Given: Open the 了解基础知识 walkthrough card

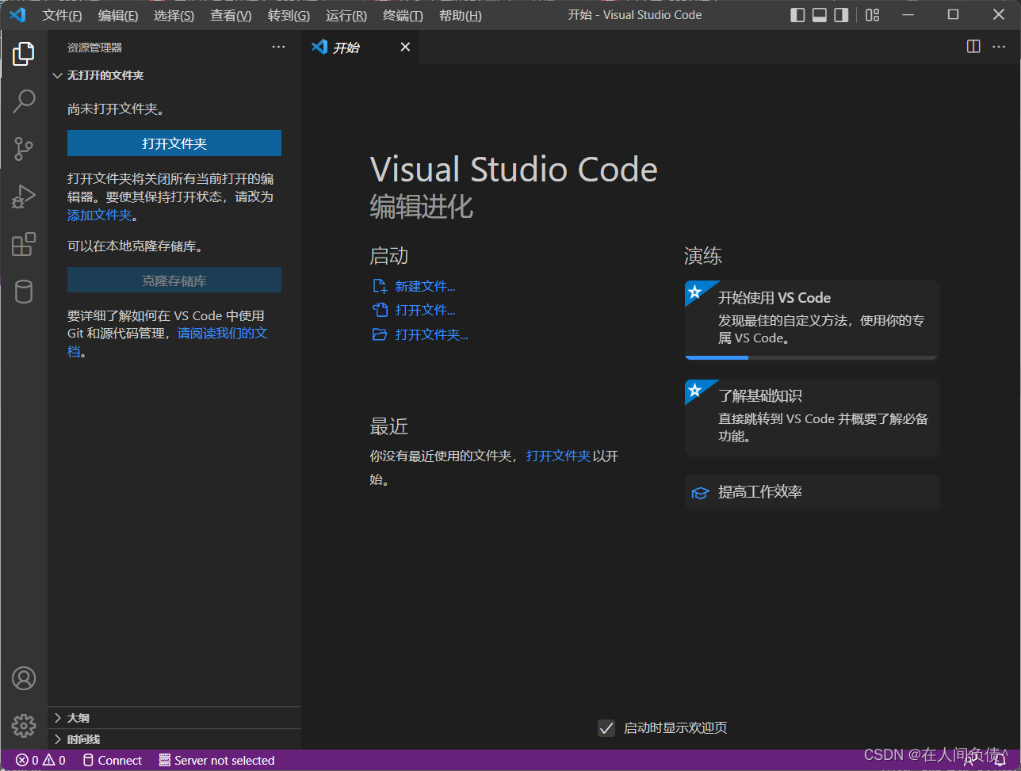Looking at the screenshot, I should (x=812, y=418).
